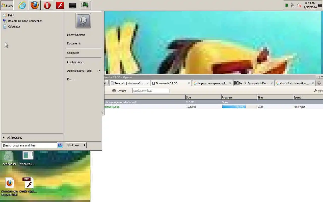Viewport: 323px width, 202px height.
Task: Launch Firefox from the taskbar
Action: pos(35,5)
